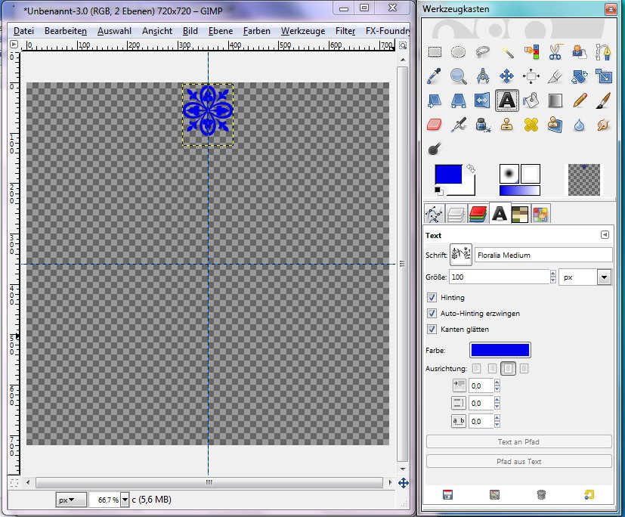Image resolution: width=625 pixels, height=517 pixels.
Task: Select the Paths tool
Action: (x=604, y=52)
